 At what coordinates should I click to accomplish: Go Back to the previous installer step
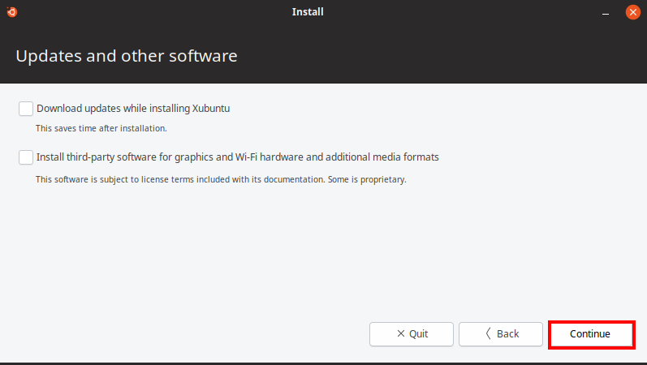pyautogui.click(x=501, y=333)
